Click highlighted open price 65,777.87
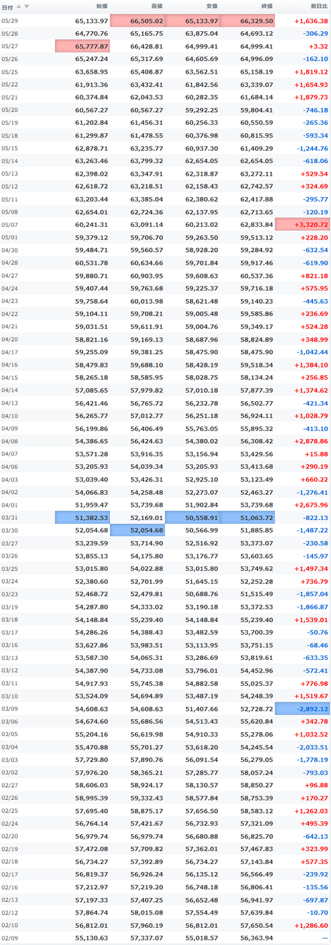Screen dimensions: 331x945 click(x=82, y=46)
